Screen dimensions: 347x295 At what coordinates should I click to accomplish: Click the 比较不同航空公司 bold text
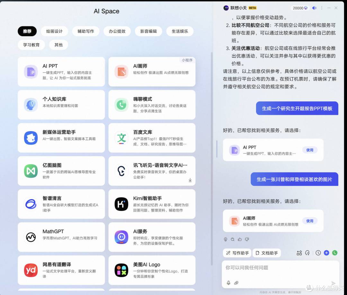pos(251,25)
